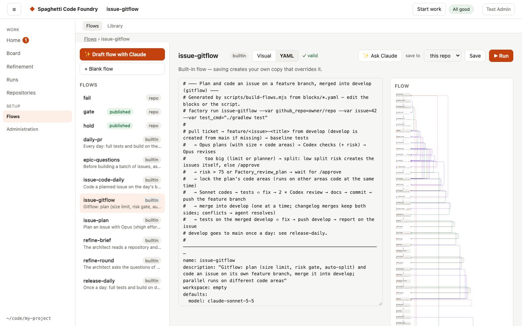Switch to the YAML editor view
This screenshot has height=326, width=522.
(287, 56)
